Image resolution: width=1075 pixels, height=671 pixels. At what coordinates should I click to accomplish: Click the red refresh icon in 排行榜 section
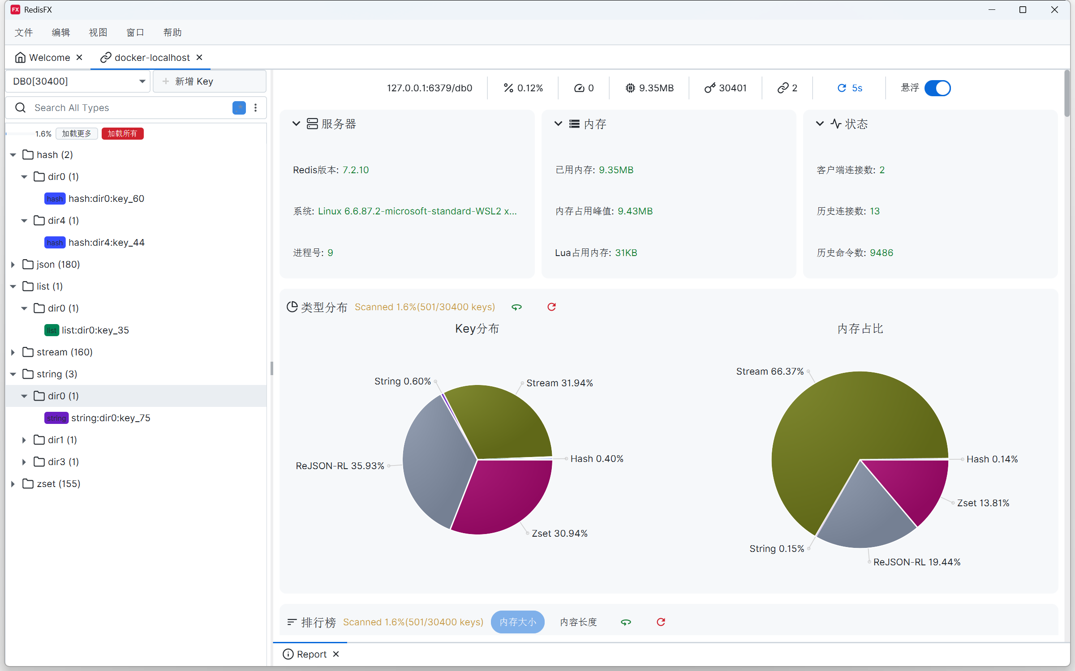pyautogui.click(x=660, y=622)
